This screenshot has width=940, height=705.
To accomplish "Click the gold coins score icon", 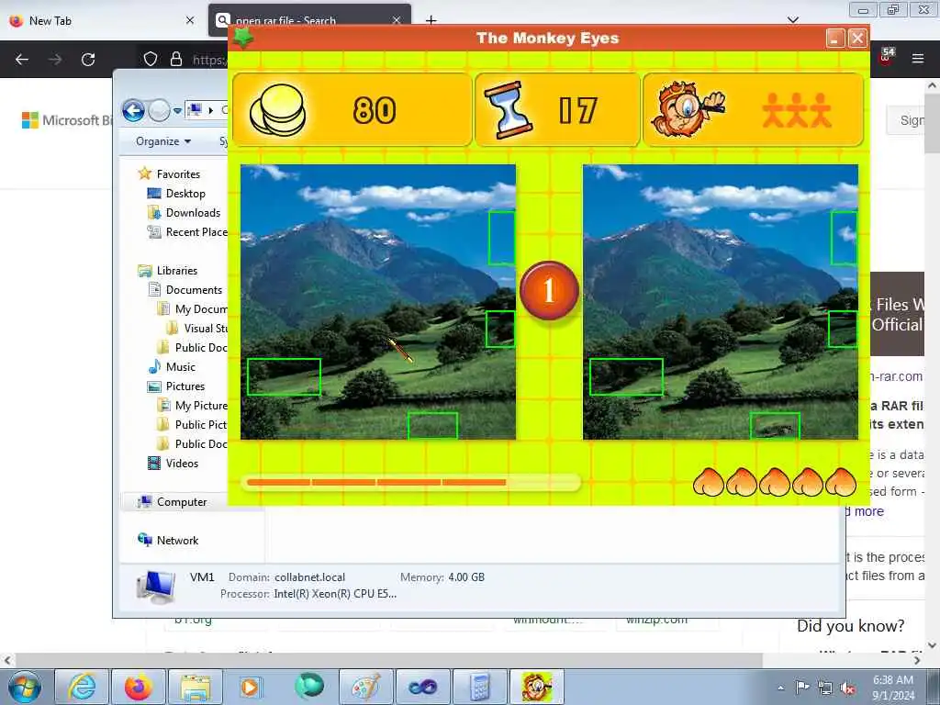I will [x=277, y=110].
